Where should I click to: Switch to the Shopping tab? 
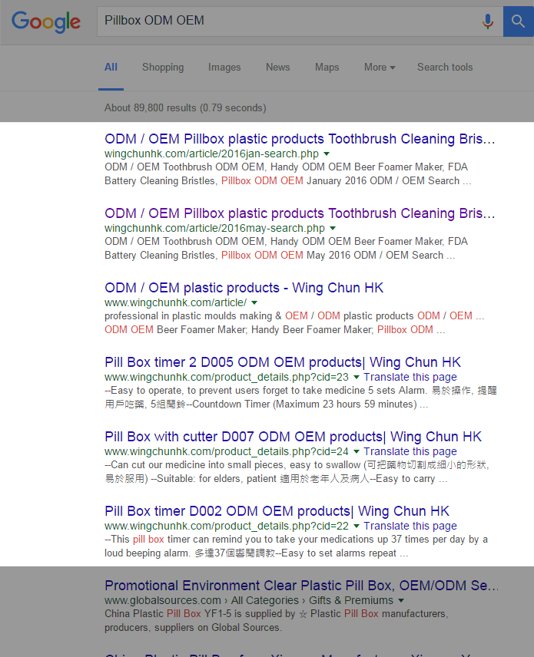pos(163,67)
